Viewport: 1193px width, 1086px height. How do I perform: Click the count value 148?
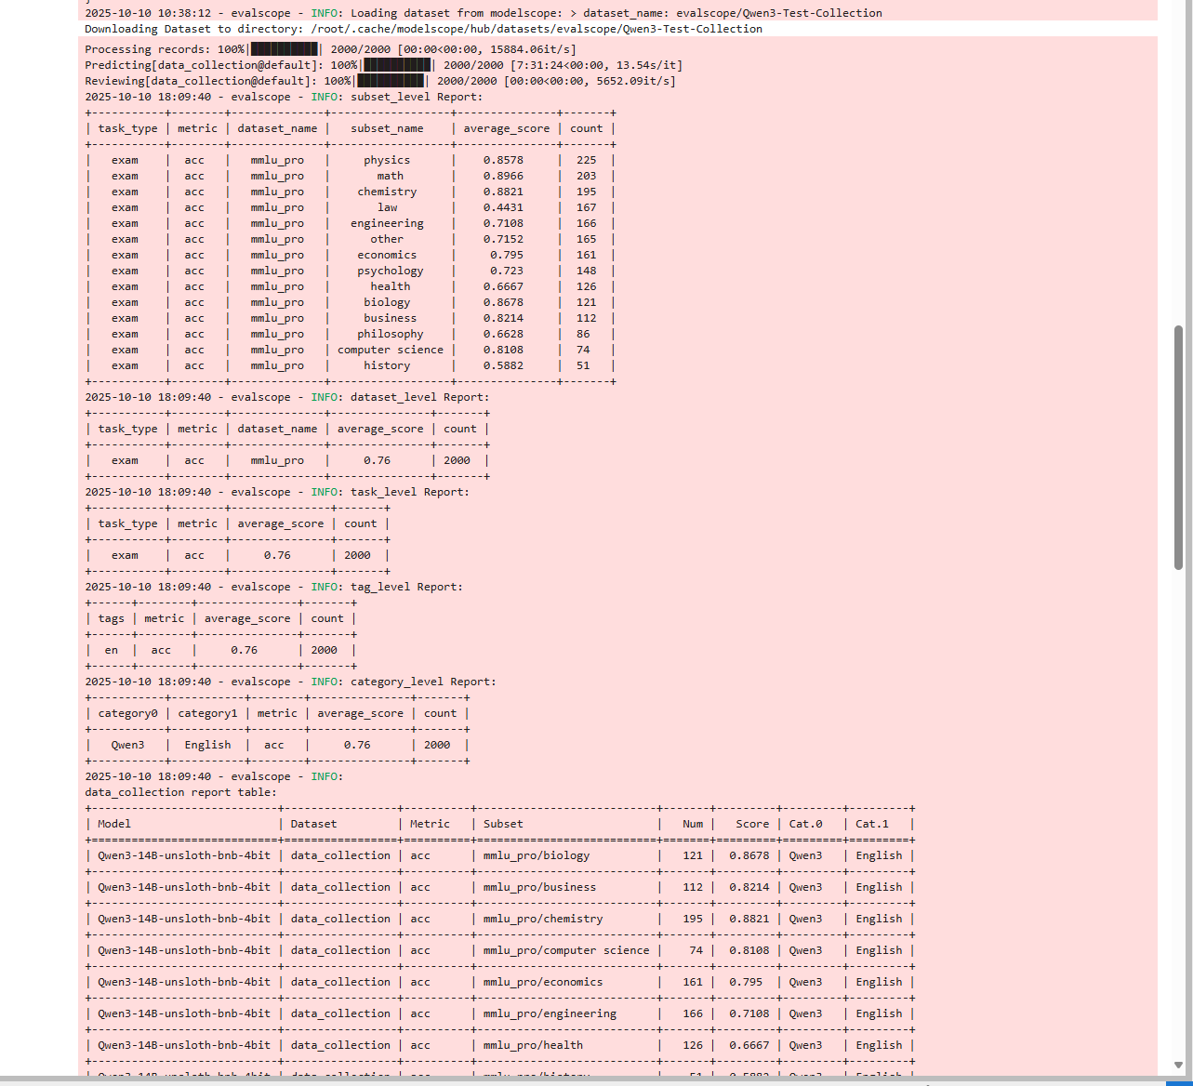click(586, 271)
